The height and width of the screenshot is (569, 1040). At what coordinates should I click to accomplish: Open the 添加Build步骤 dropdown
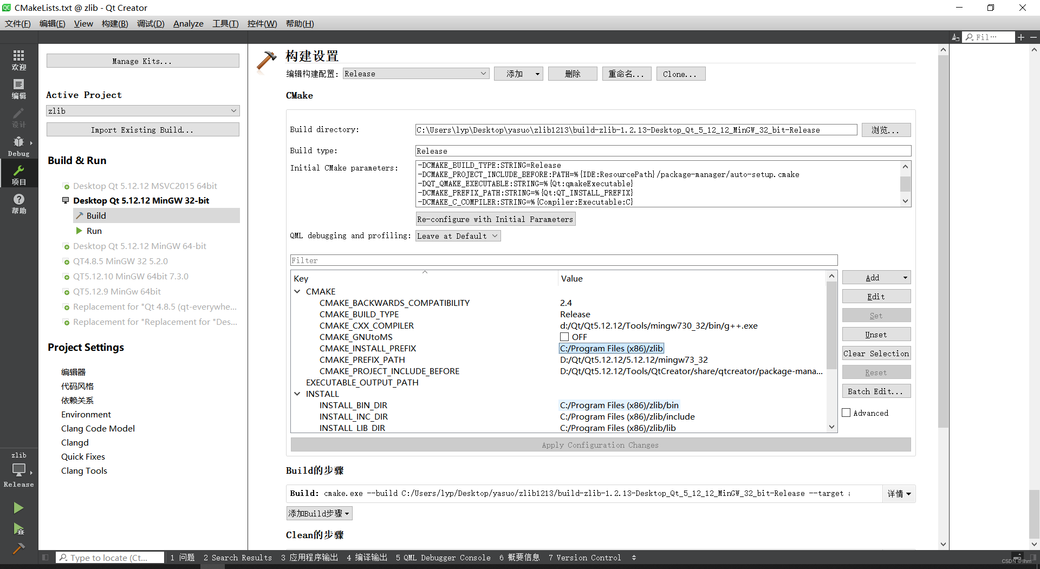[319, 513]
